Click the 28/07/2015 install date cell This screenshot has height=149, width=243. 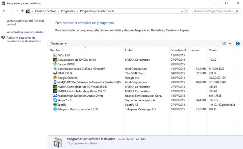pyautogui.click(x=178, y=64)
